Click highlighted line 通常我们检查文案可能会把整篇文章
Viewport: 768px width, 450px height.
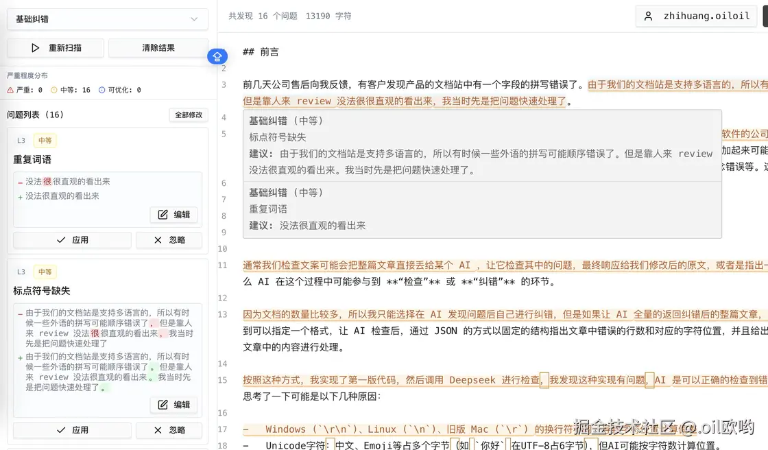click(x=505, y=265)
